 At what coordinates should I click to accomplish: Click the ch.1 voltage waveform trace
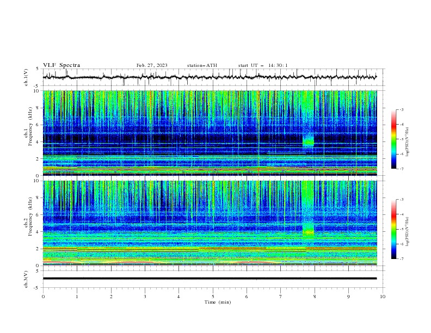pyautogui.click(x=210, y=77)
